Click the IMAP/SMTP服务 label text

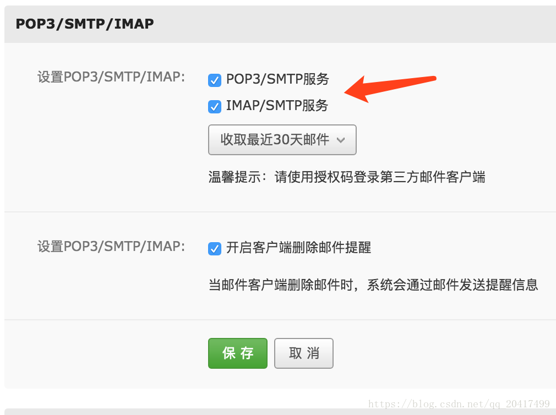(x=277, y=106)
